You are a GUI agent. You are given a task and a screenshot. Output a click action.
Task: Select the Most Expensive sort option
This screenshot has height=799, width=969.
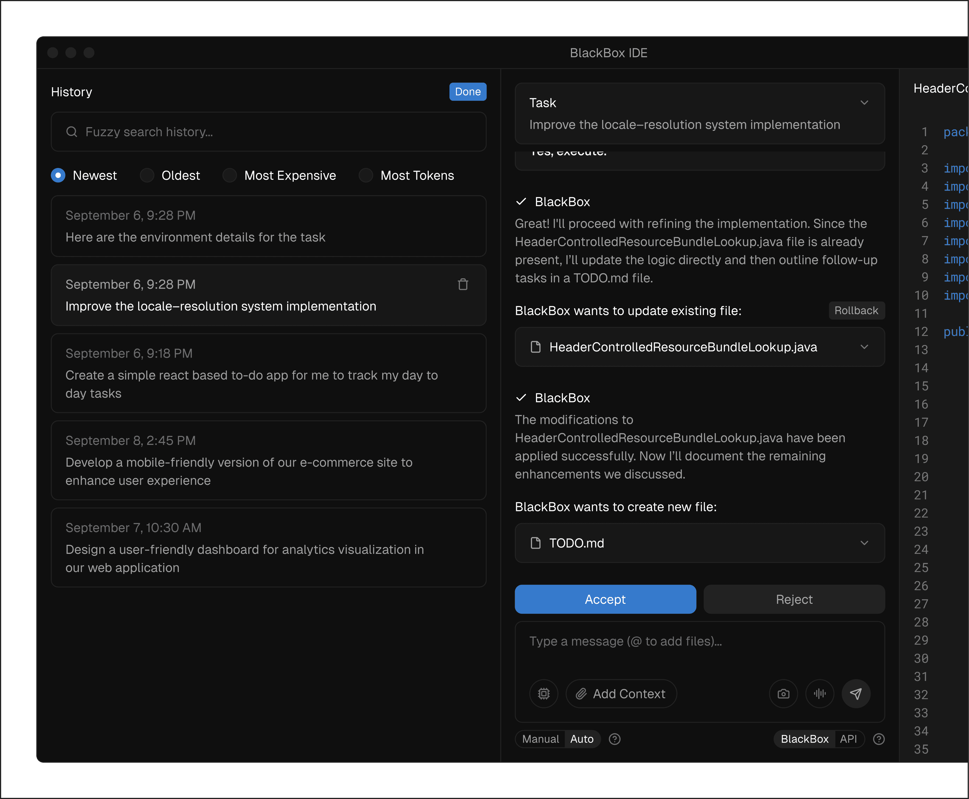coord(230,175)
